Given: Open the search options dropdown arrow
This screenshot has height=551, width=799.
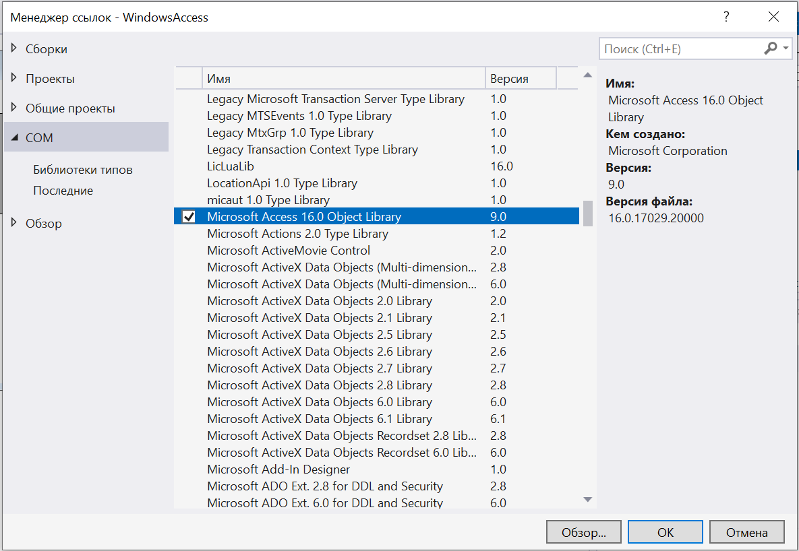Looking at the screenshot, I should pos(786,48).
